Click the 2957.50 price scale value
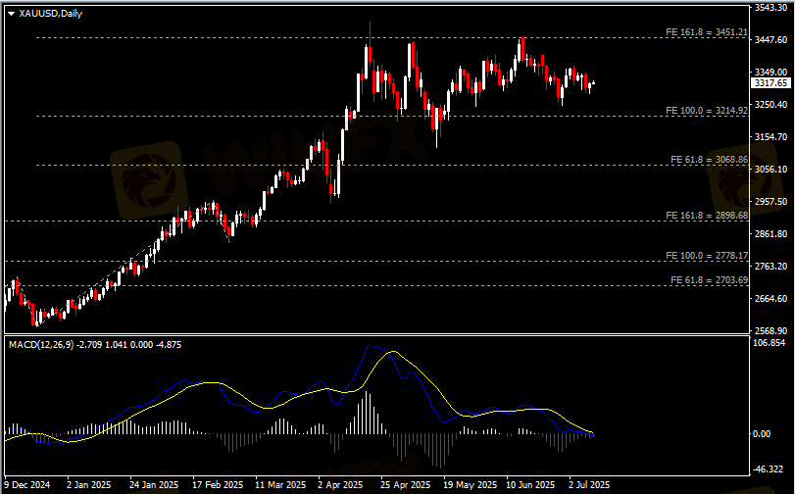Image resolution: width=795 pixels, height=494 pixels. point(770,202)
